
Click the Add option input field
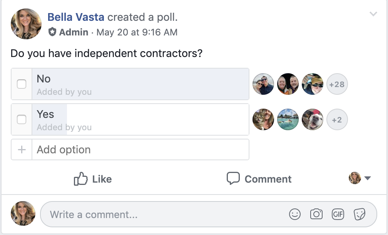140,149
